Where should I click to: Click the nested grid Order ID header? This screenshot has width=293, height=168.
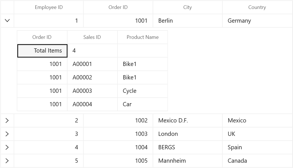click(x=42, y=37)
